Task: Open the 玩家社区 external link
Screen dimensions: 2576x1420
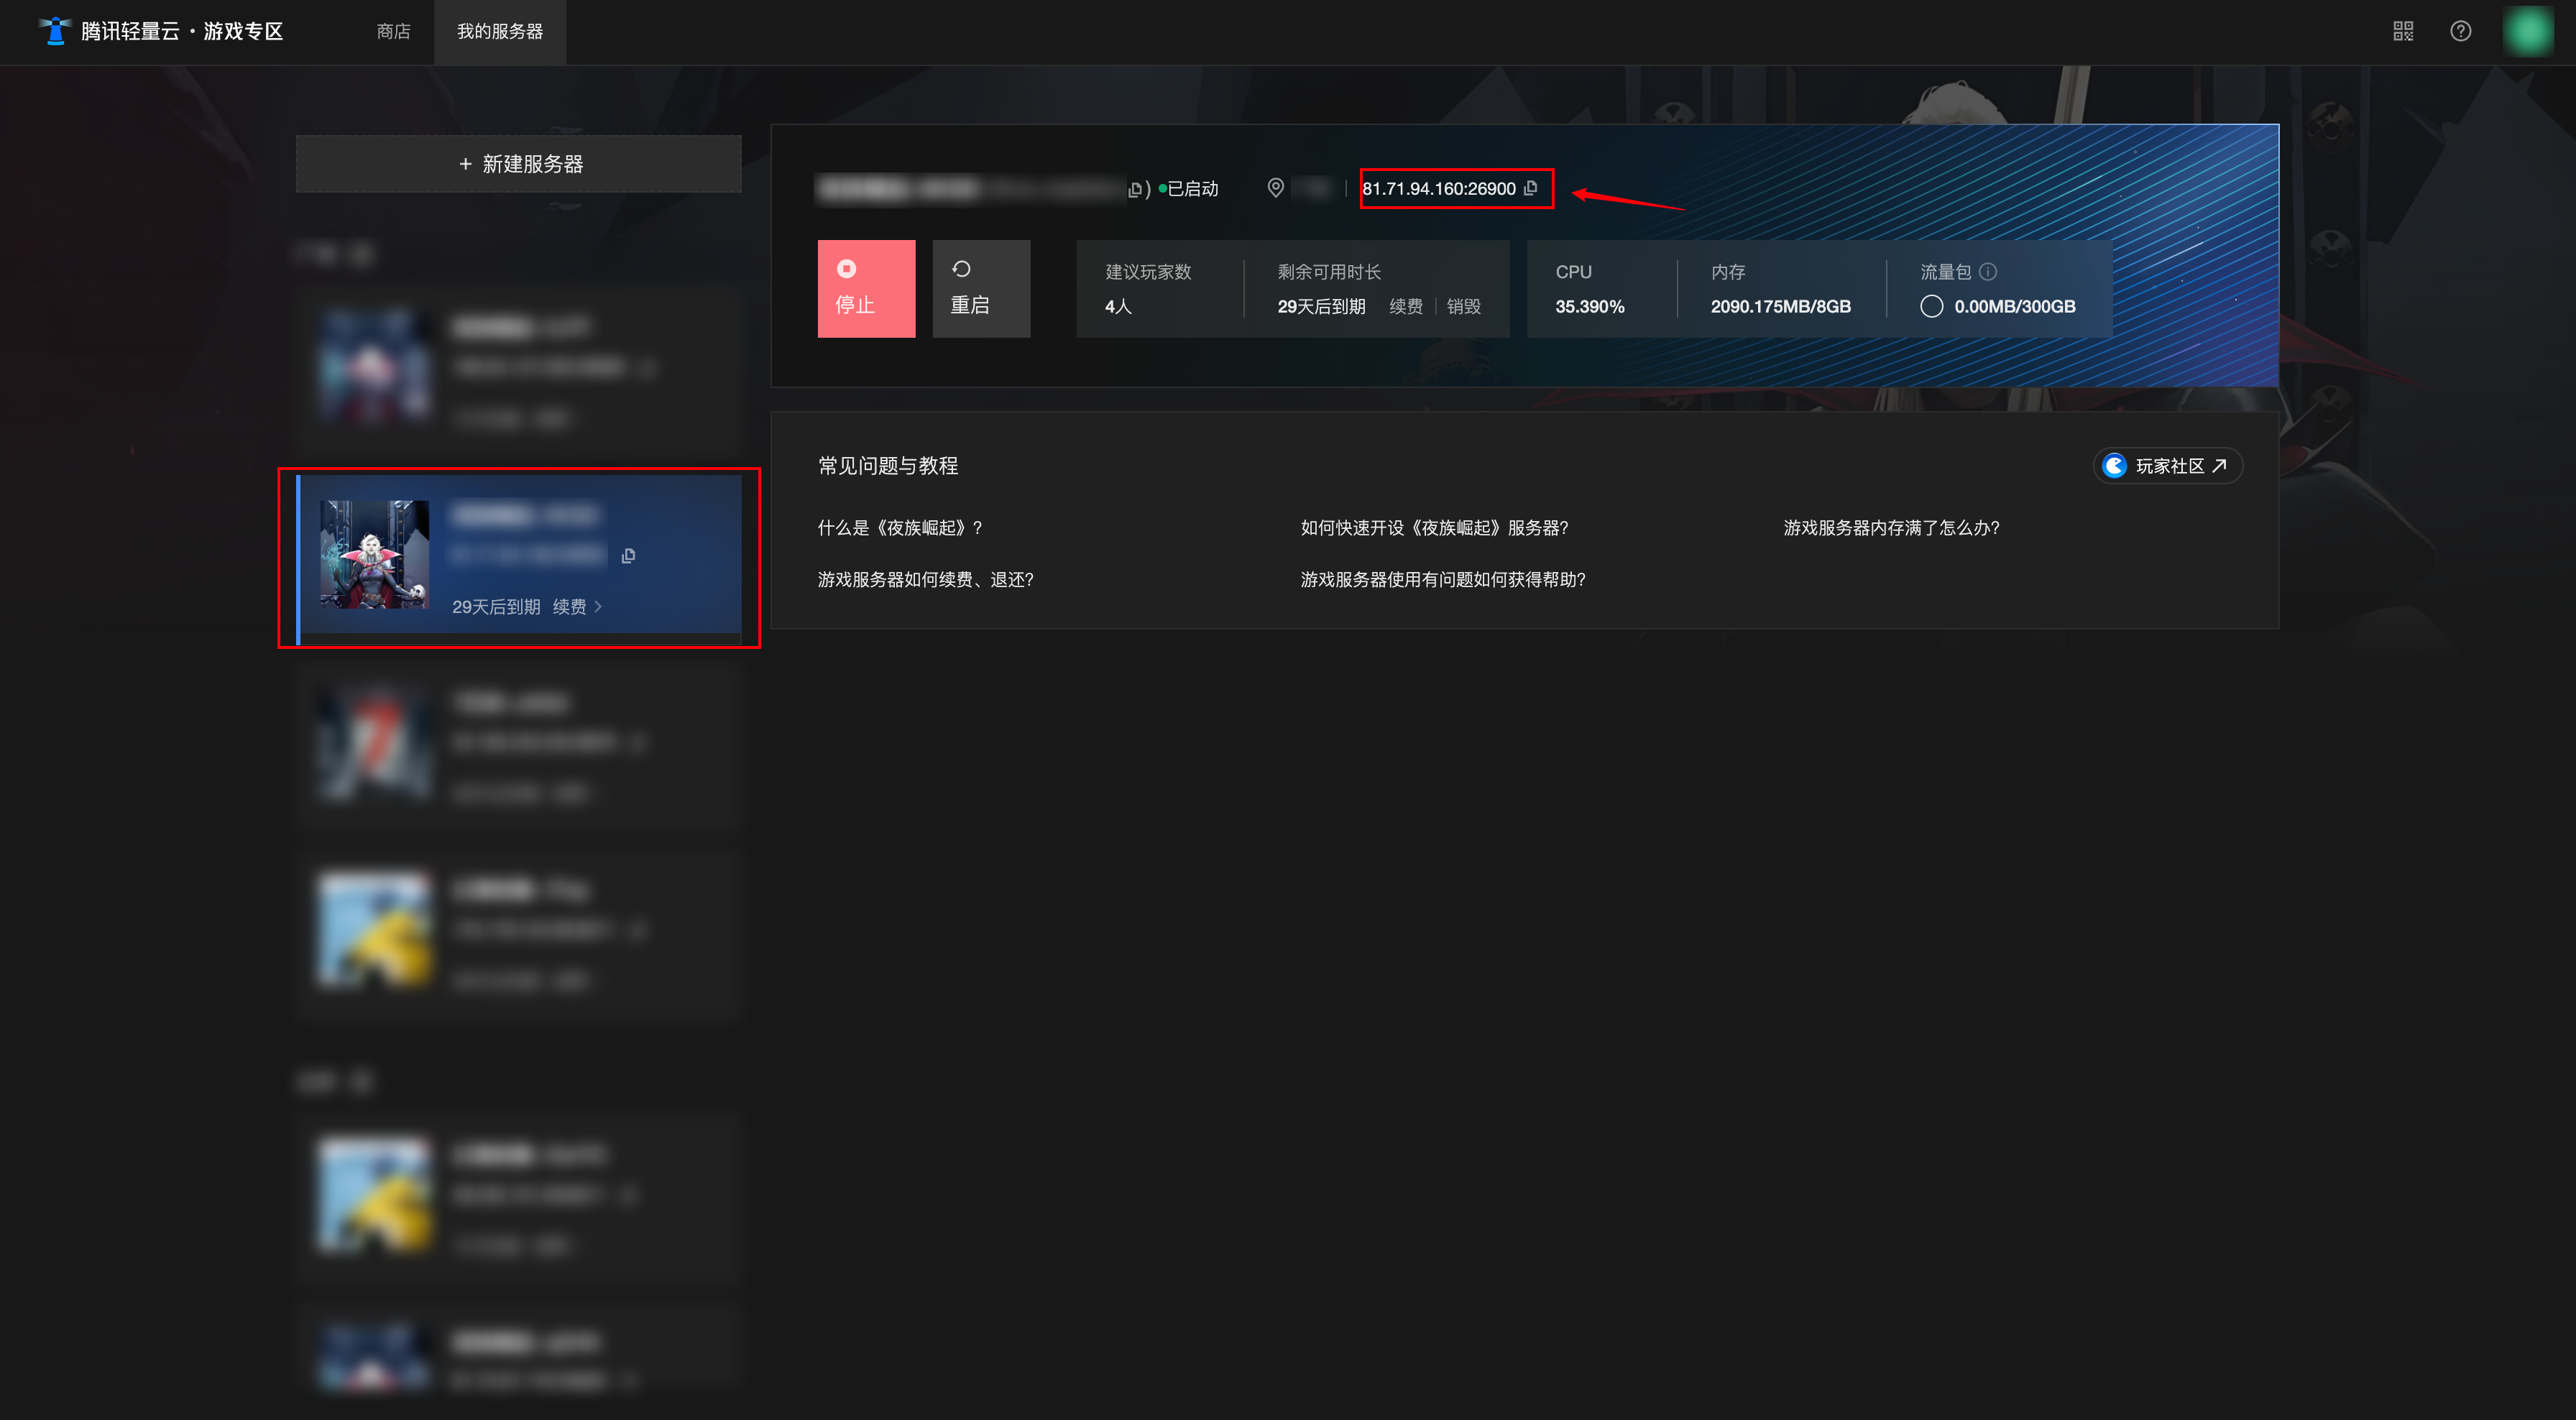Action: point(2167,466)
